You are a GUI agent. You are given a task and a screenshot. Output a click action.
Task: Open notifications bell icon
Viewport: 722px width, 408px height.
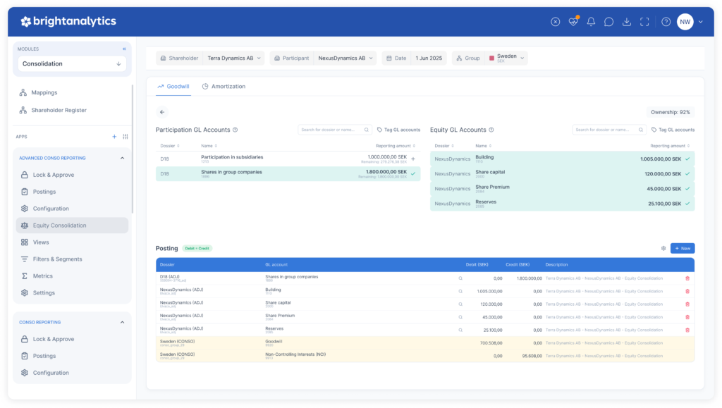591,22
